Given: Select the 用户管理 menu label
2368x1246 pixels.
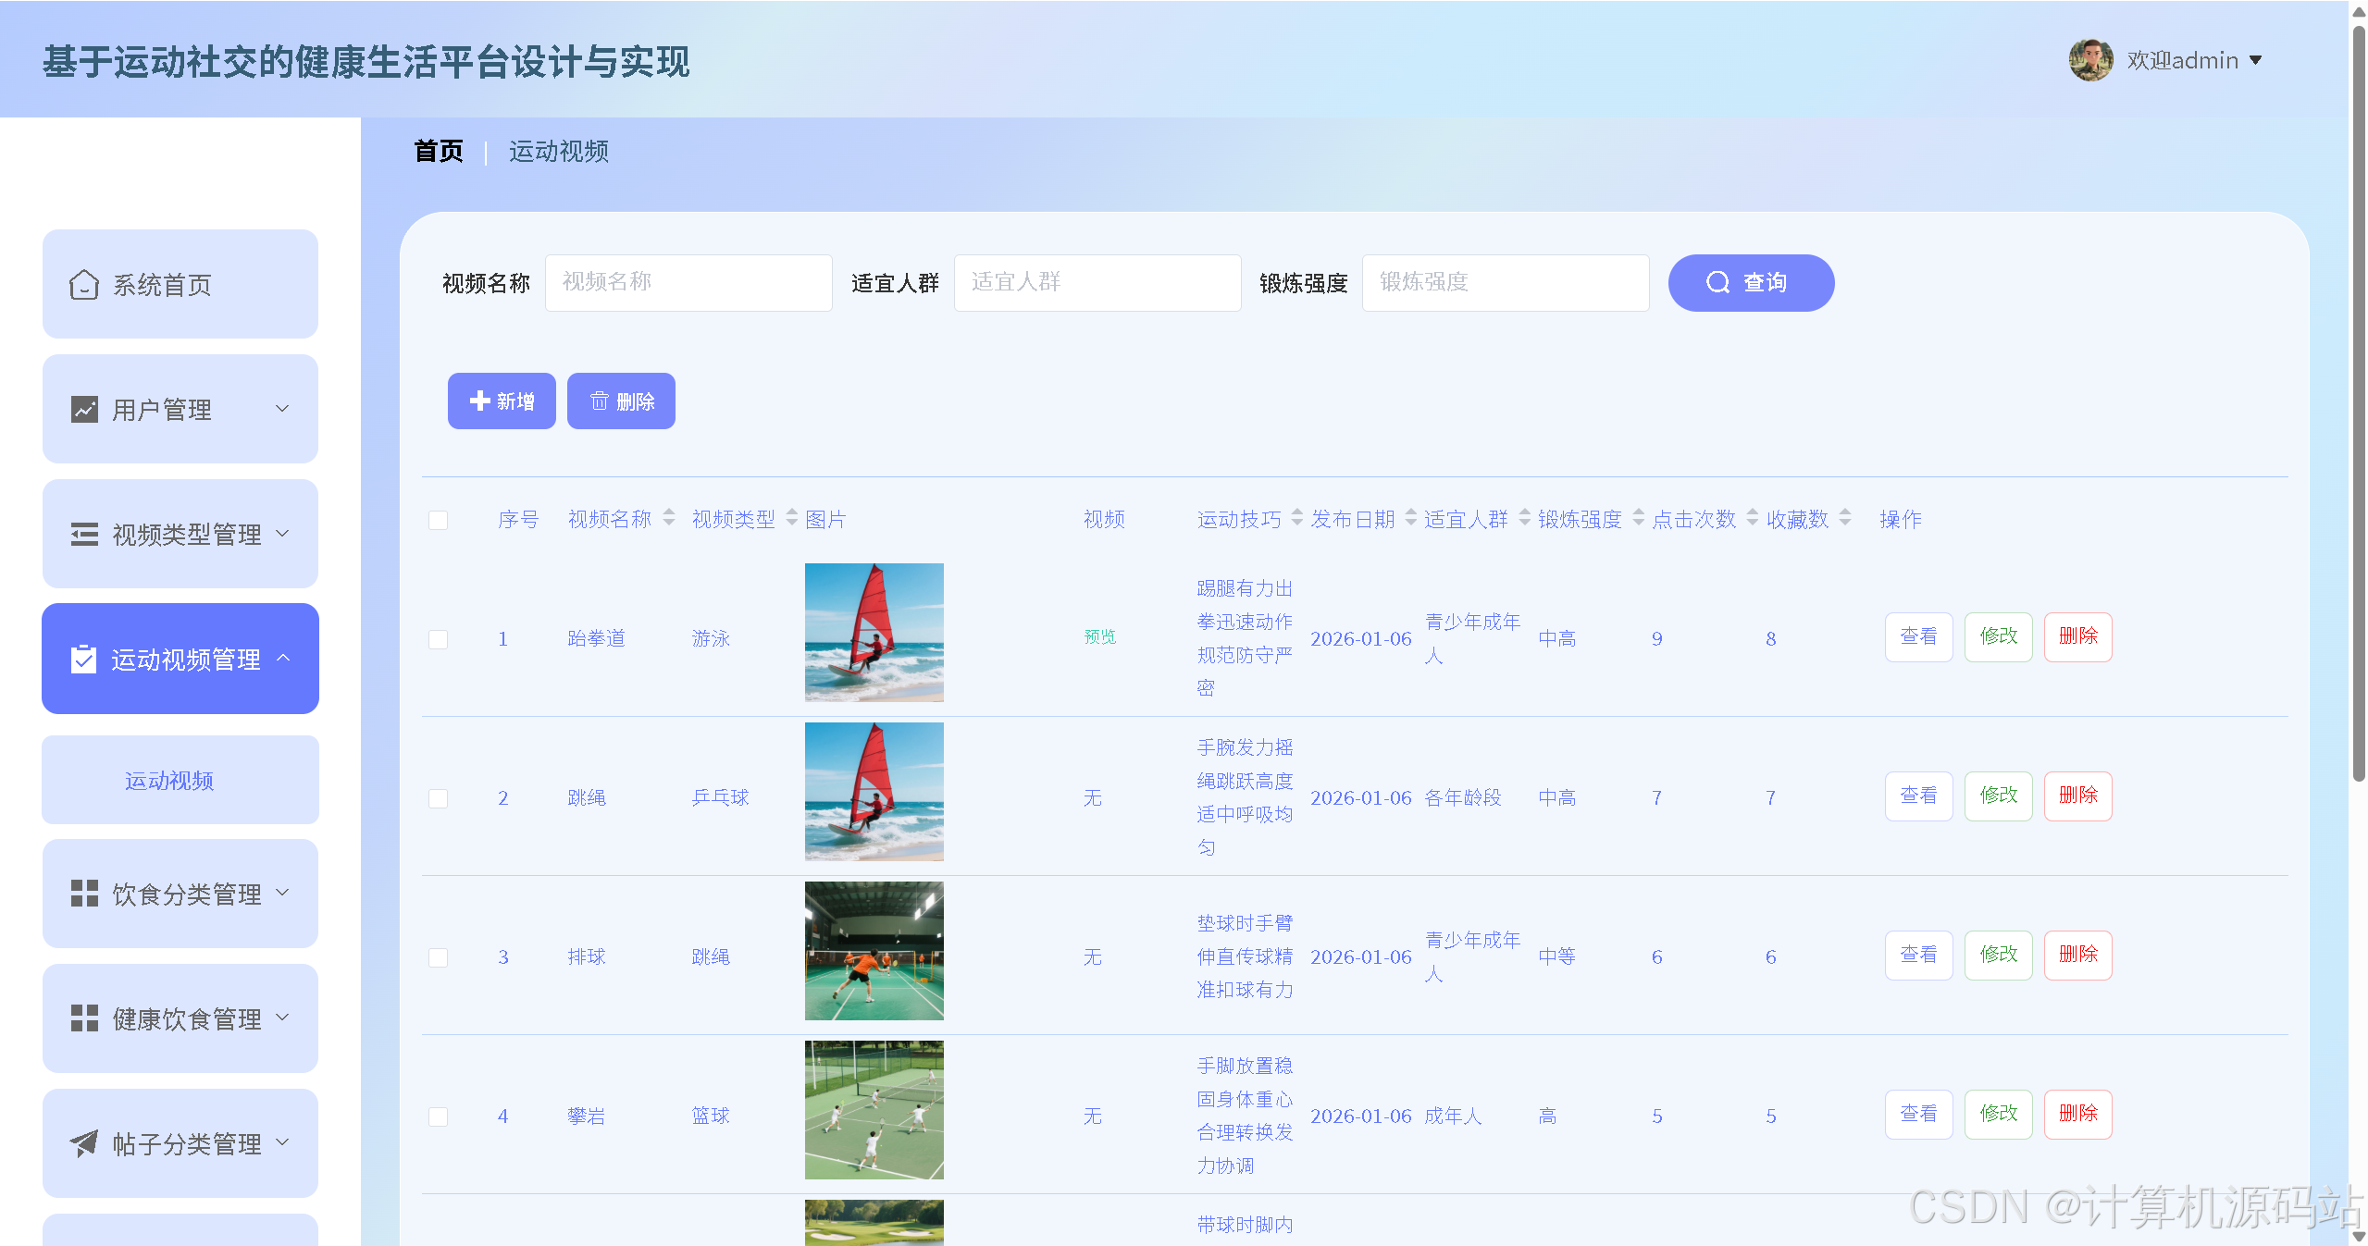Looking at the screenshot, I should [x=162, y=409].
